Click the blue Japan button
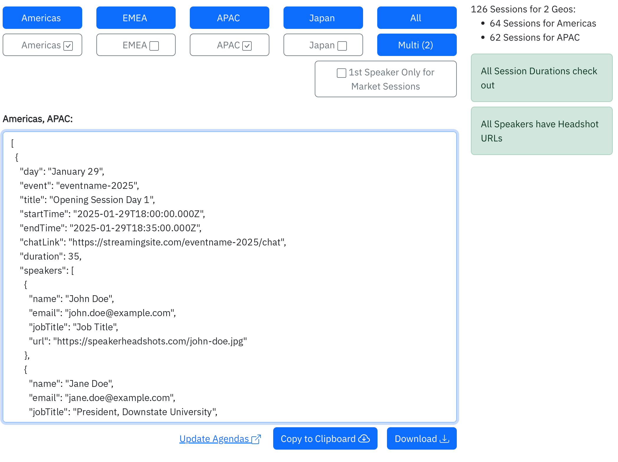Screen dimensions: 618x462 pos(323,18)
